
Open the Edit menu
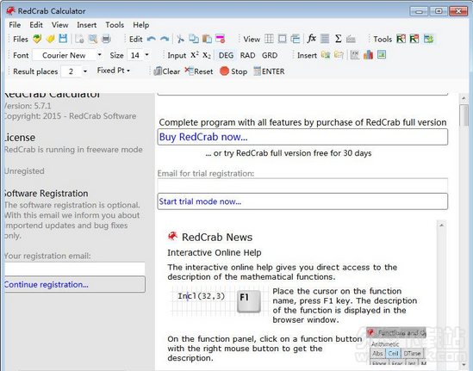(36, 25)
